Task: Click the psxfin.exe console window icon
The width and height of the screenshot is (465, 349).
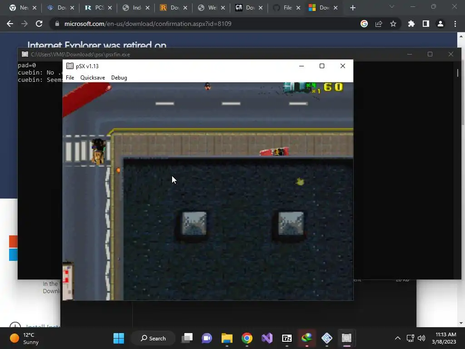Action: click(x=25, y=55)
